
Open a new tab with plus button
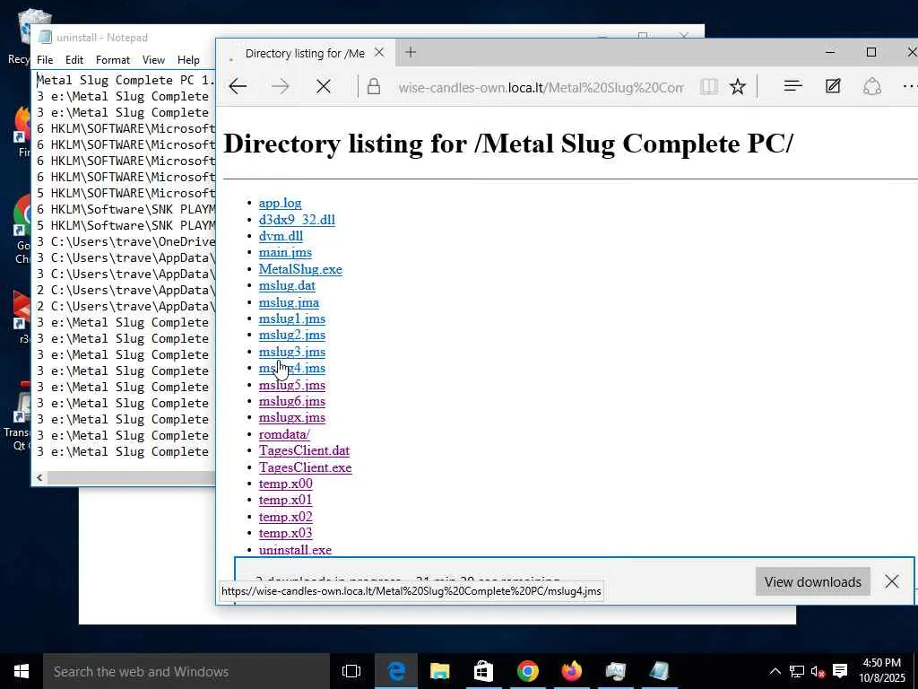411,52
